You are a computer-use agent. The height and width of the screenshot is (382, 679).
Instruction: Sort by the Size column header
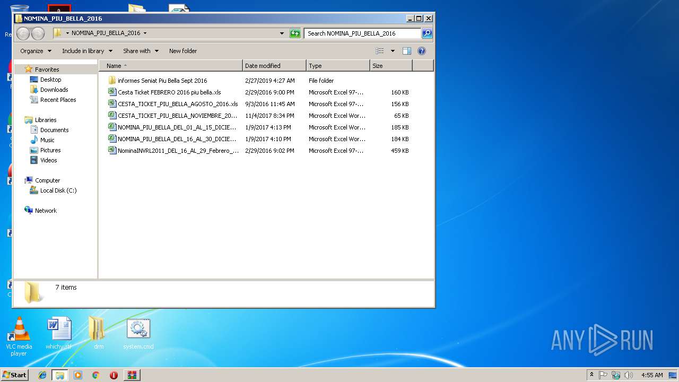(391, 66)
